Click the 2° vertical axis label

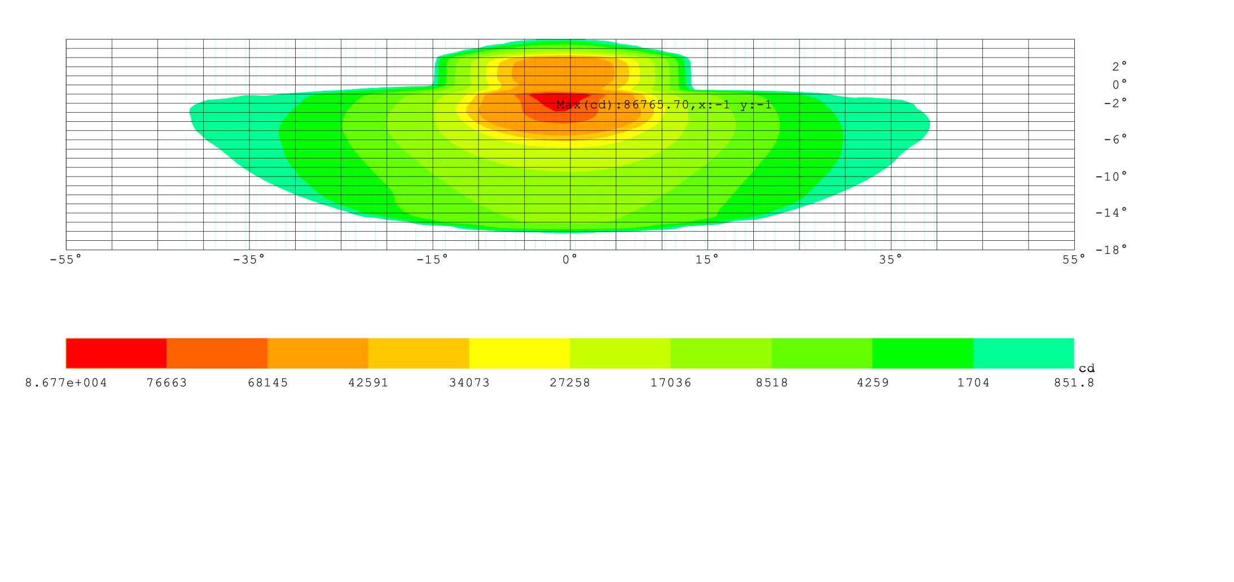[1120, 67]
